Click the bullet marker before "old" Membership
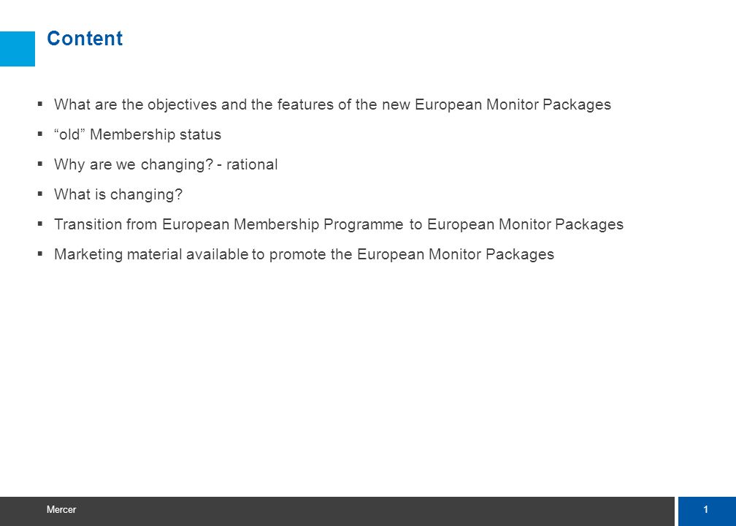 (40, 134)
